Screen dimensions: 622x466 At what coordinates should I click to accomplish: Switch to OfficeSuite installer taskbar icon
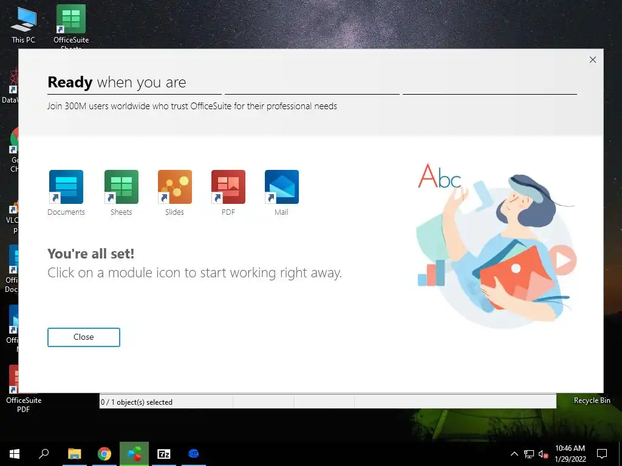tap(134, 454)
